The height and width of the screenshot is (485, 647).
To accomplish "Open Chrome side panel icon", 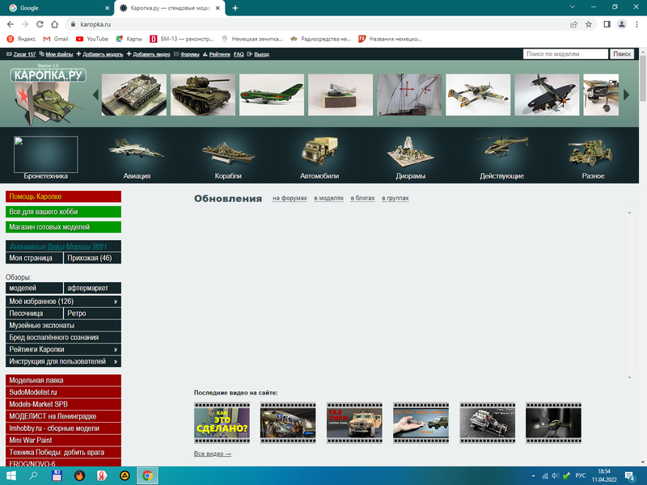I will pos(606,24).
